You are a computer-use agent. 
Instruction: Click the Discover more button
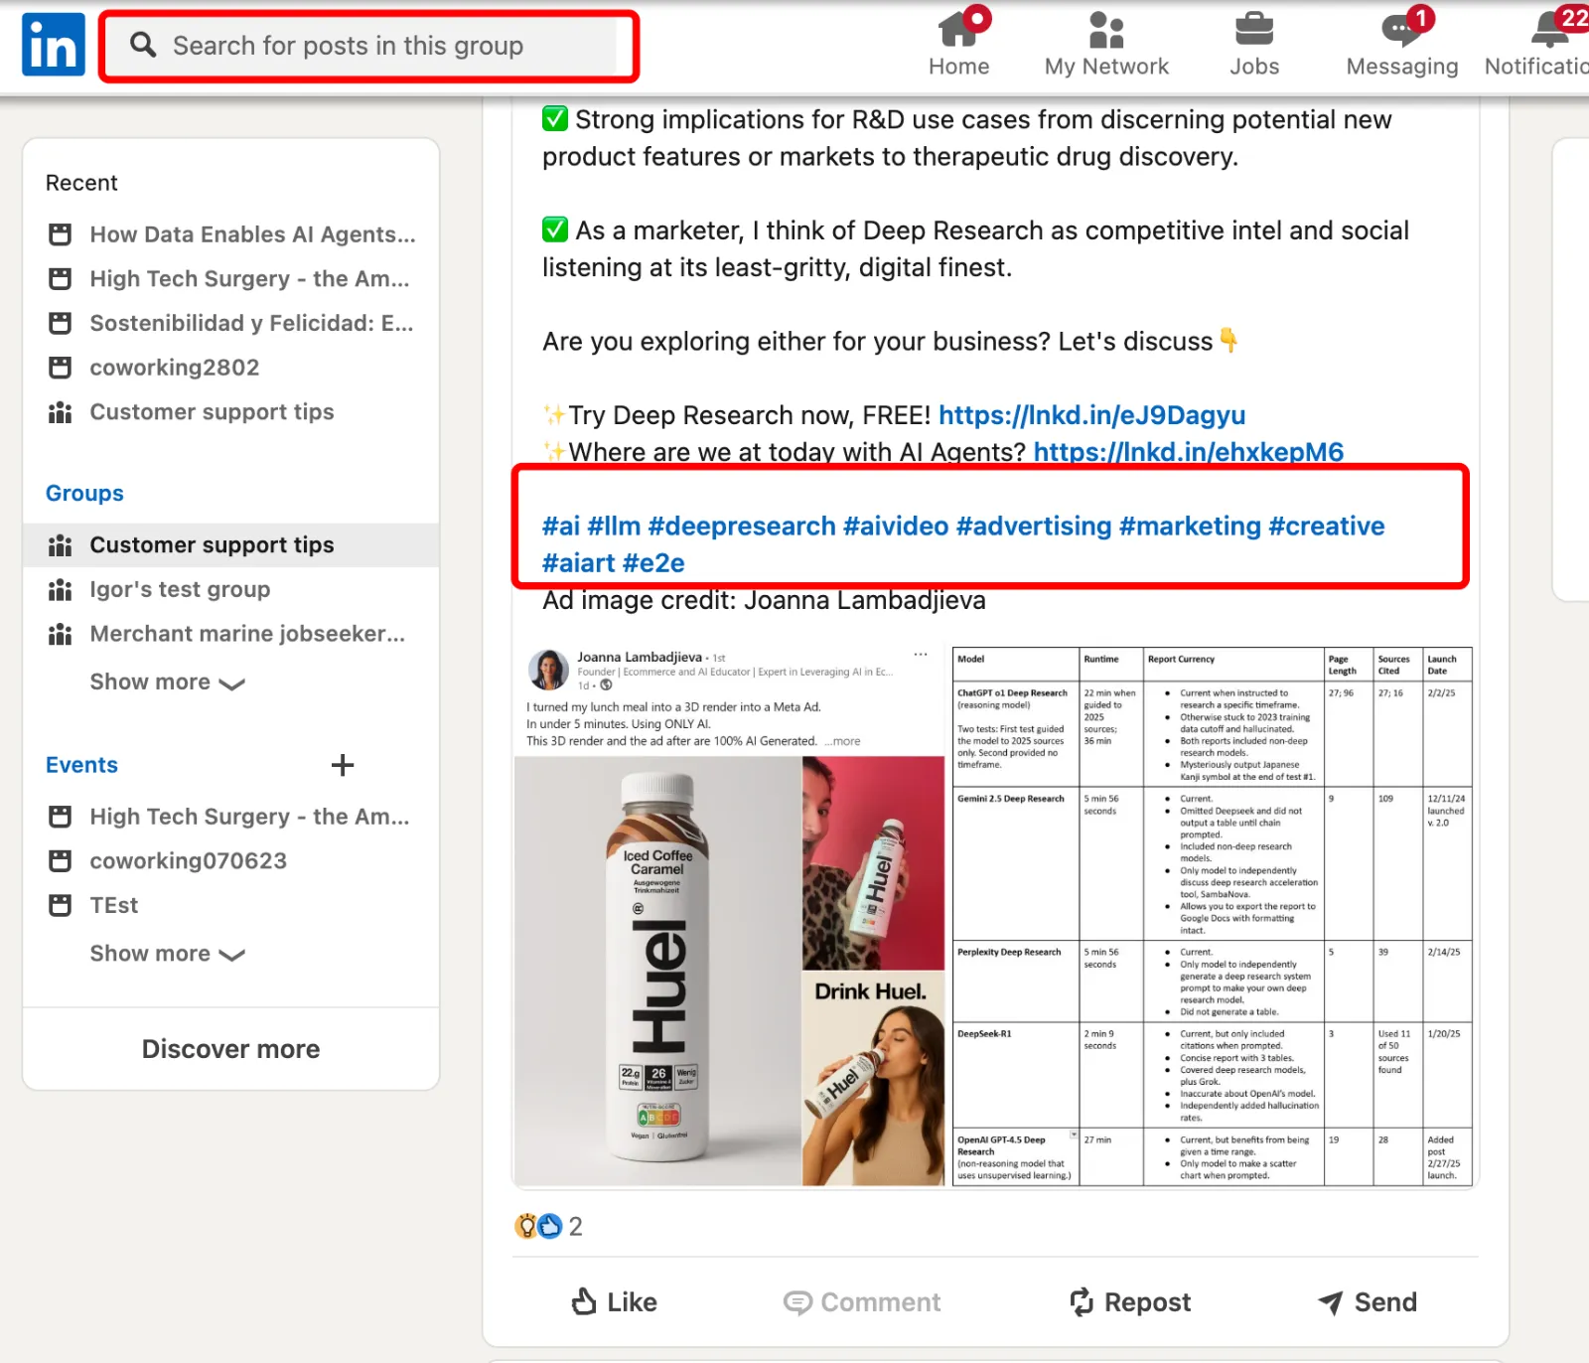pyautogui.click(x=230, y=1049)
